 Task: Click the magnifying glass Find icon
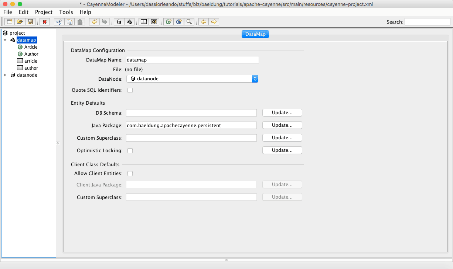coord(189,22)
